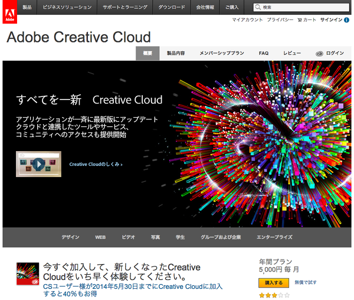Open the カート link
Viewport: 354px width, 300px height.
coord(310,20)
